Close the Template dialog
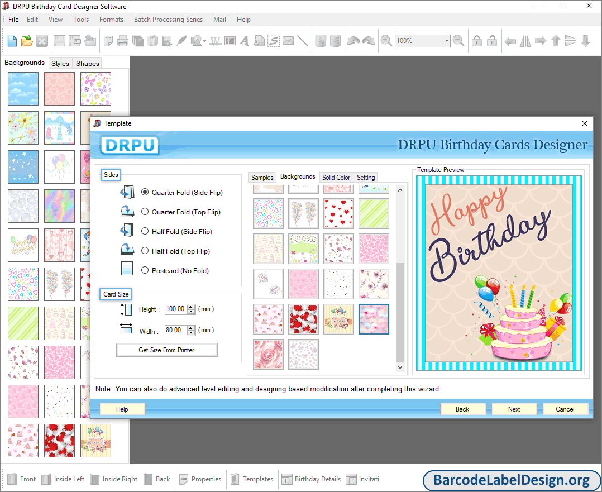Screen dimensions: 602x492 [584, 123]
